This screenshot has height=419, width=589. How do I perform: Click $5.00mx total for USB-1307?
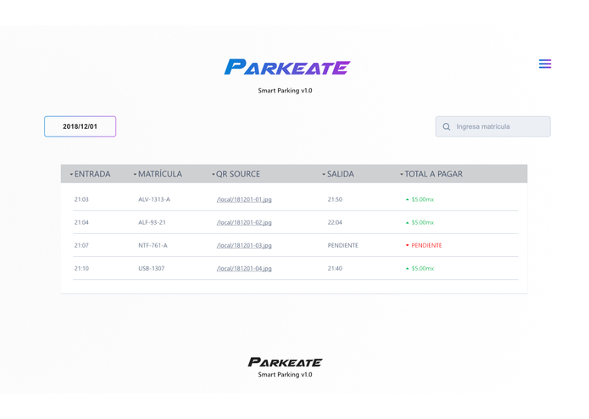[423, 268]
